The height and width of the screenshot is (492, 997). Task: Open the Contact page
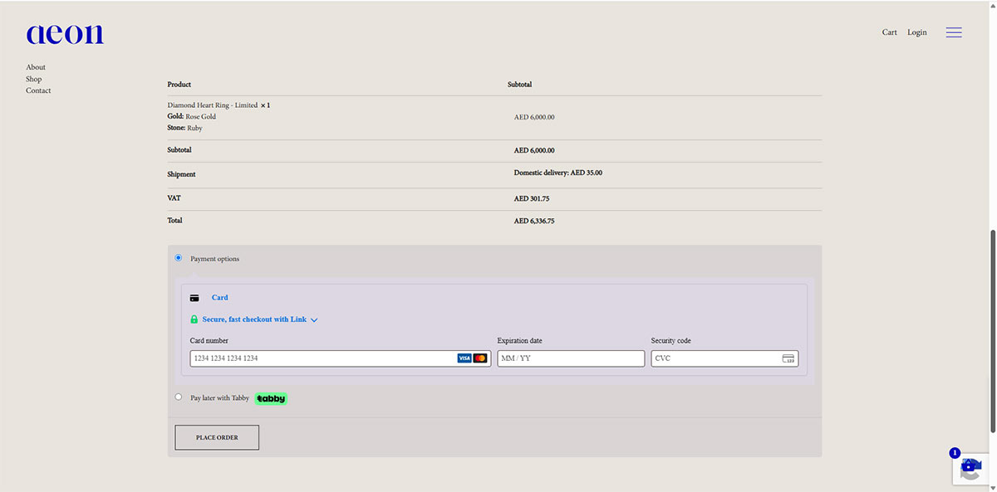pos(38,90)
